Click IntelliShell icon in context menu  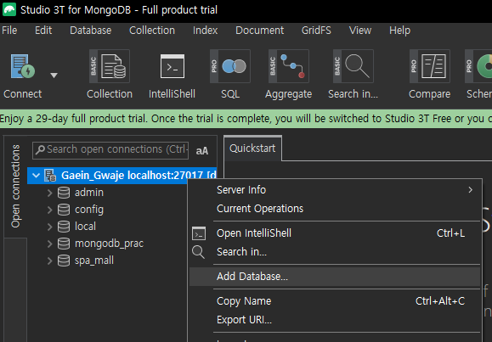(x=199, y=233)
